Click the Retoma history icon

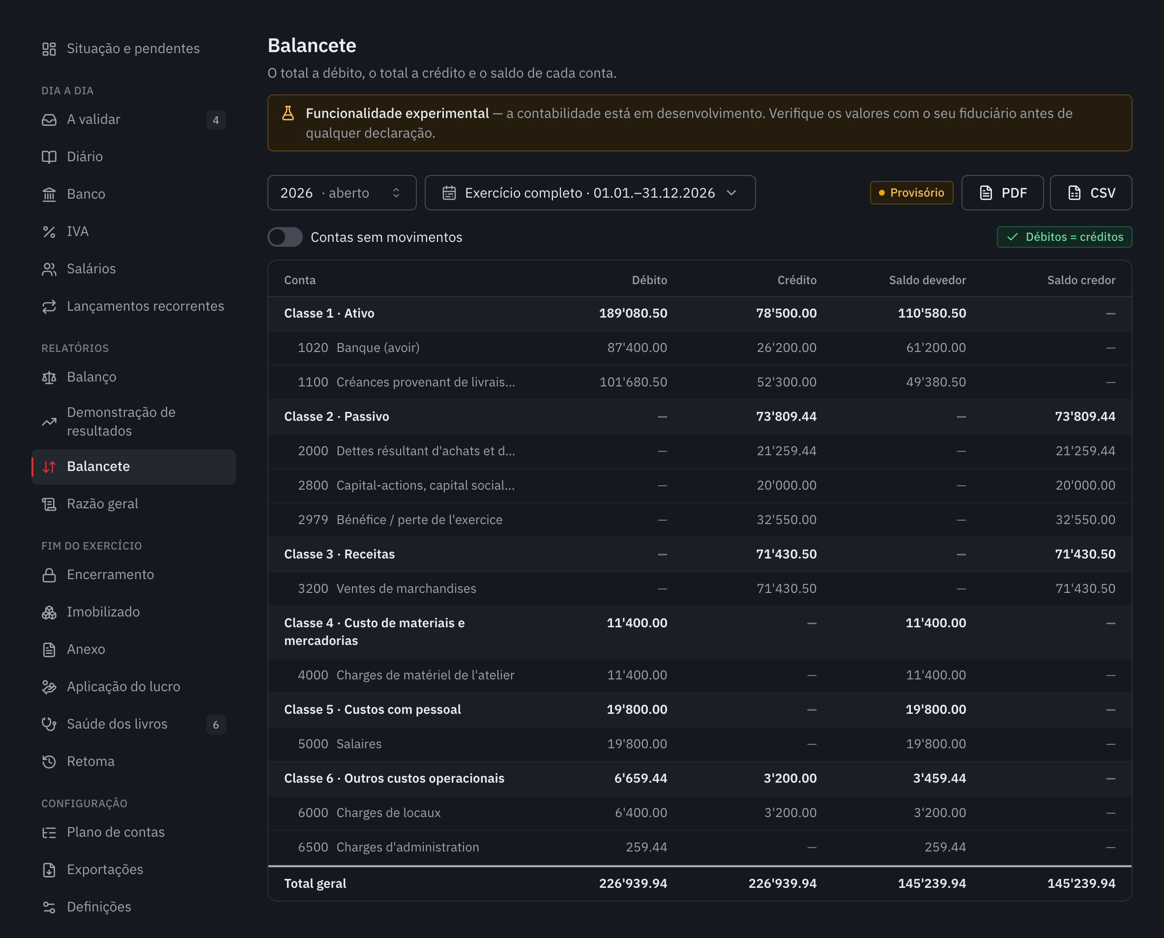point(49,762)
